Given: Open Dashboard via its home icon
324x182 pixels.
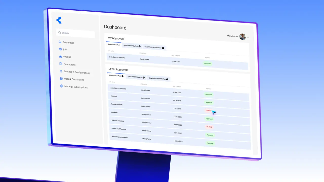Looking at the screenshot, I should coord(60,42).
